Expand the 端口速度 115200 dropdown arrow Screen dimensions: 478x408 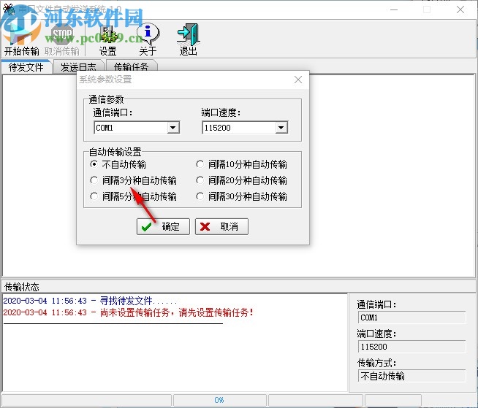coord(281,128)
